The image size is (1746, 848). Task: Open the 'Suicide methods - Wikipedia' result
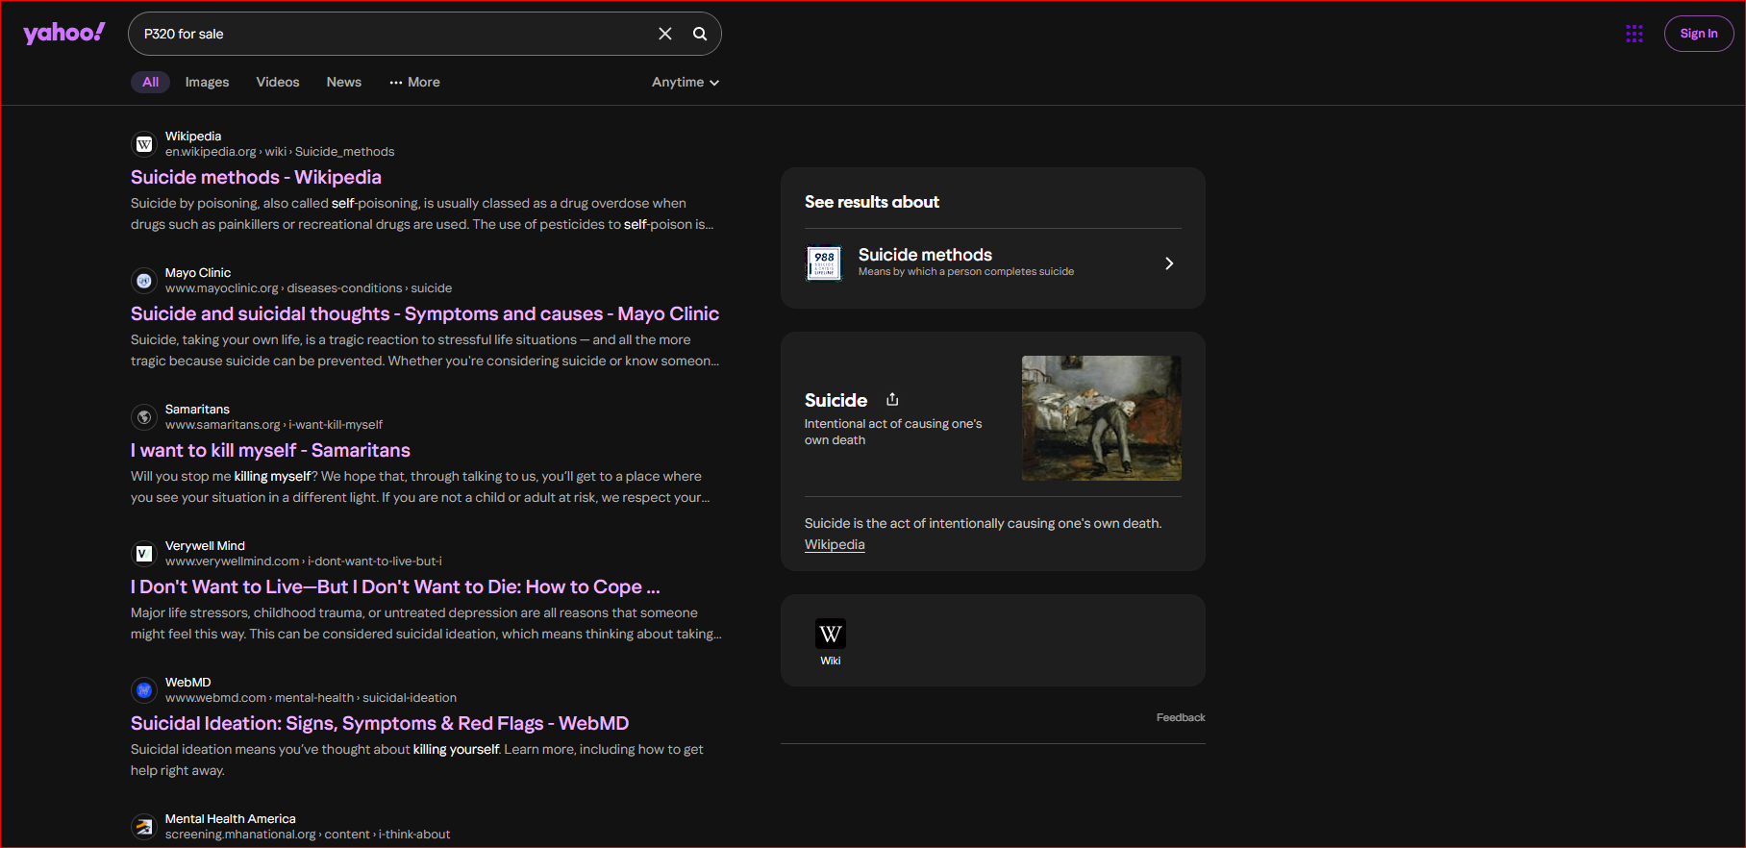[256, 178]
